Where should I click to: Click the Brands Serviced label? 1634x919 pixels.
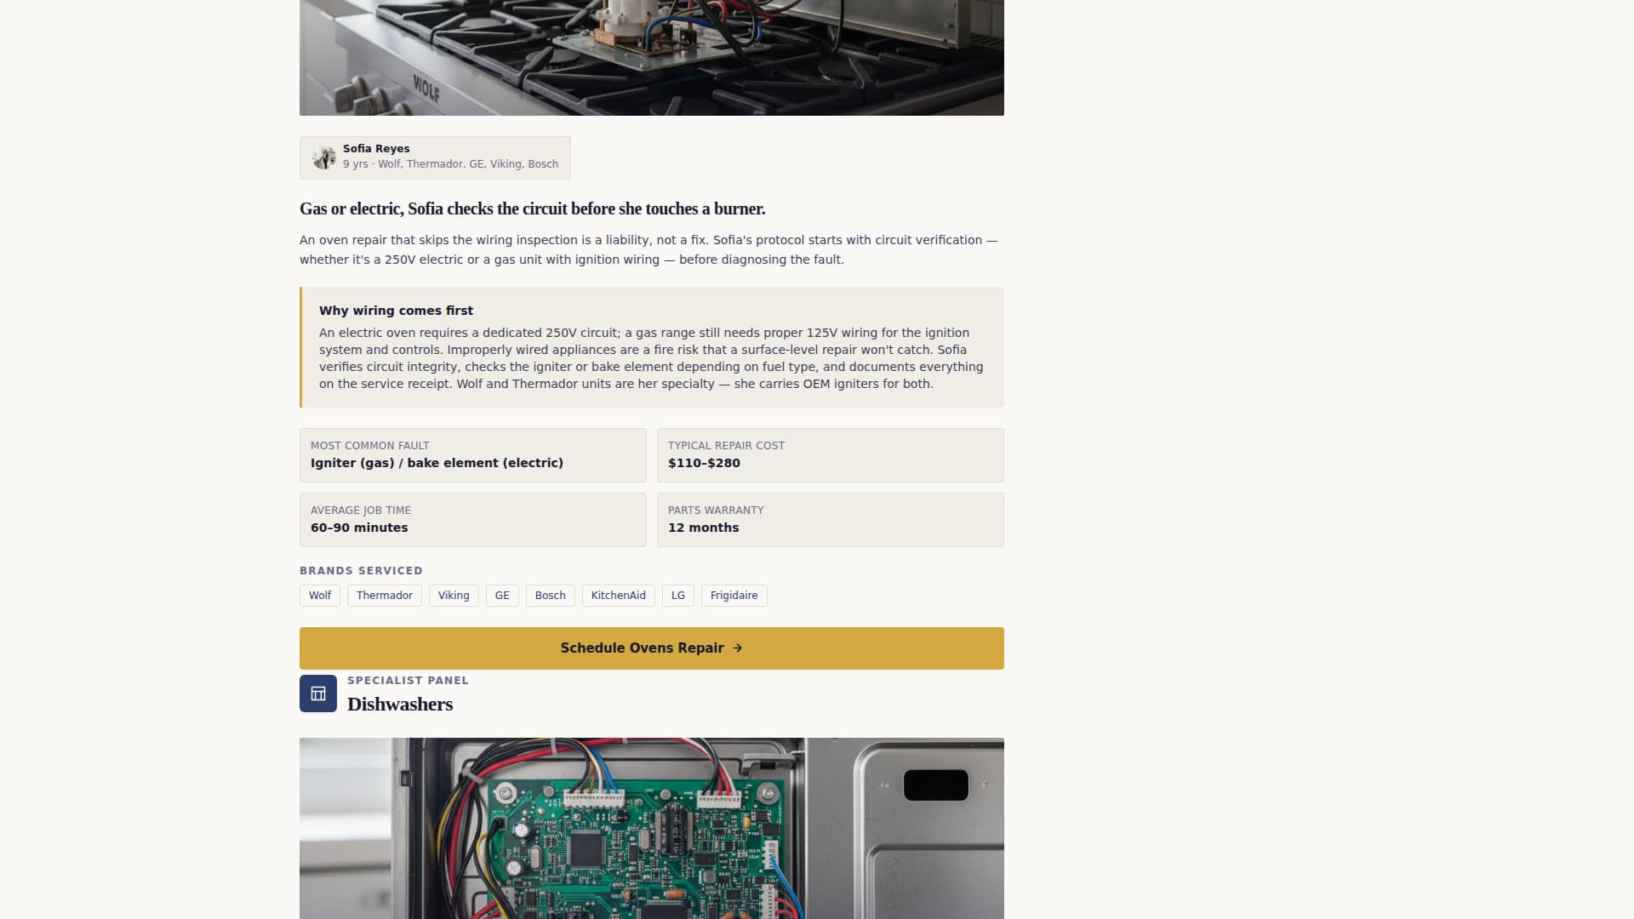click(361, 571)
